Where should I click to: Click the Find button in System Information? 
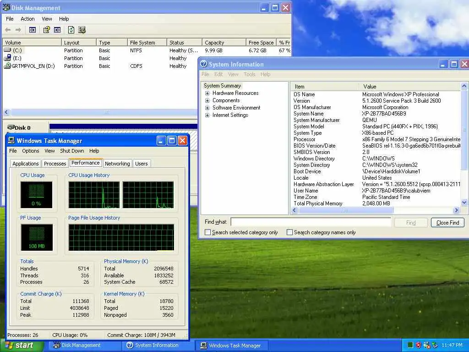411,223
